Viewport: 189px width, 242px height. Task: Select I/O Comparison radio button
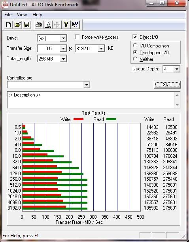[x=135, y=45]
